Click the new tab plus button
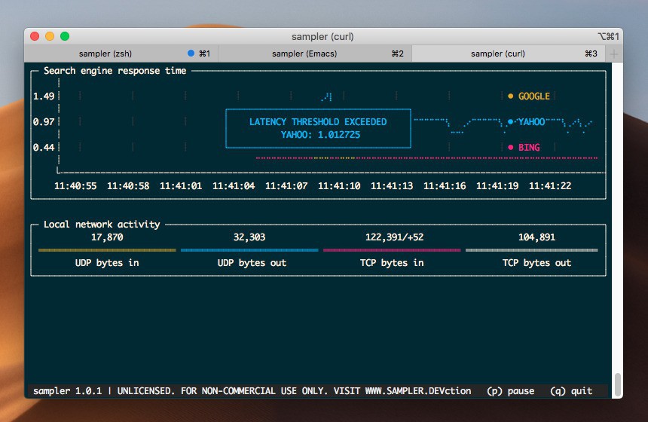 point(614,54)
